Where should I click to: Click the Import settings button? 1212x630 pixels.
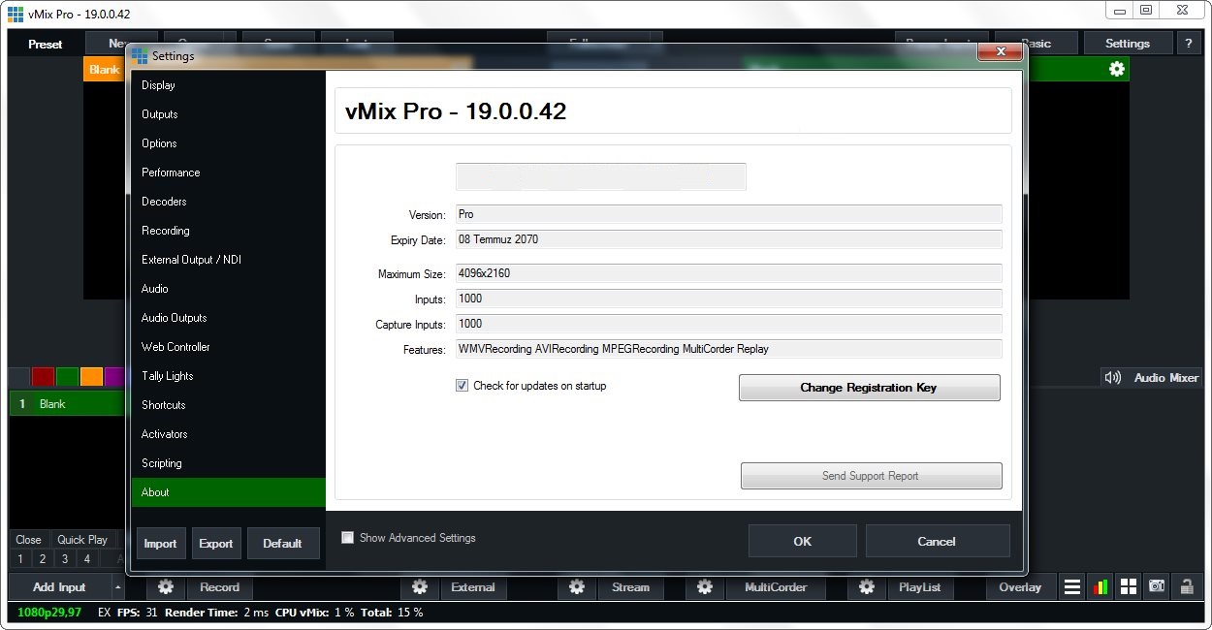pos(161,544)
